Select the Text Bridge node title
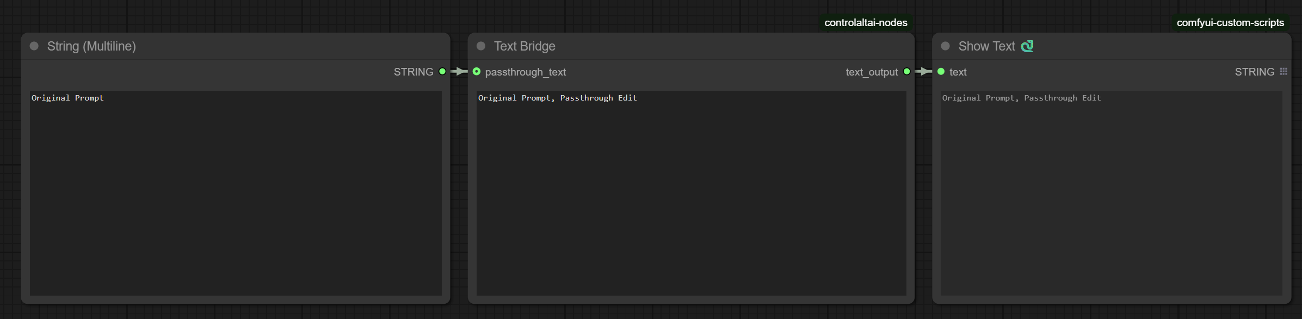The height and width of the screenshot is (319, 1302). coord(524,46)
